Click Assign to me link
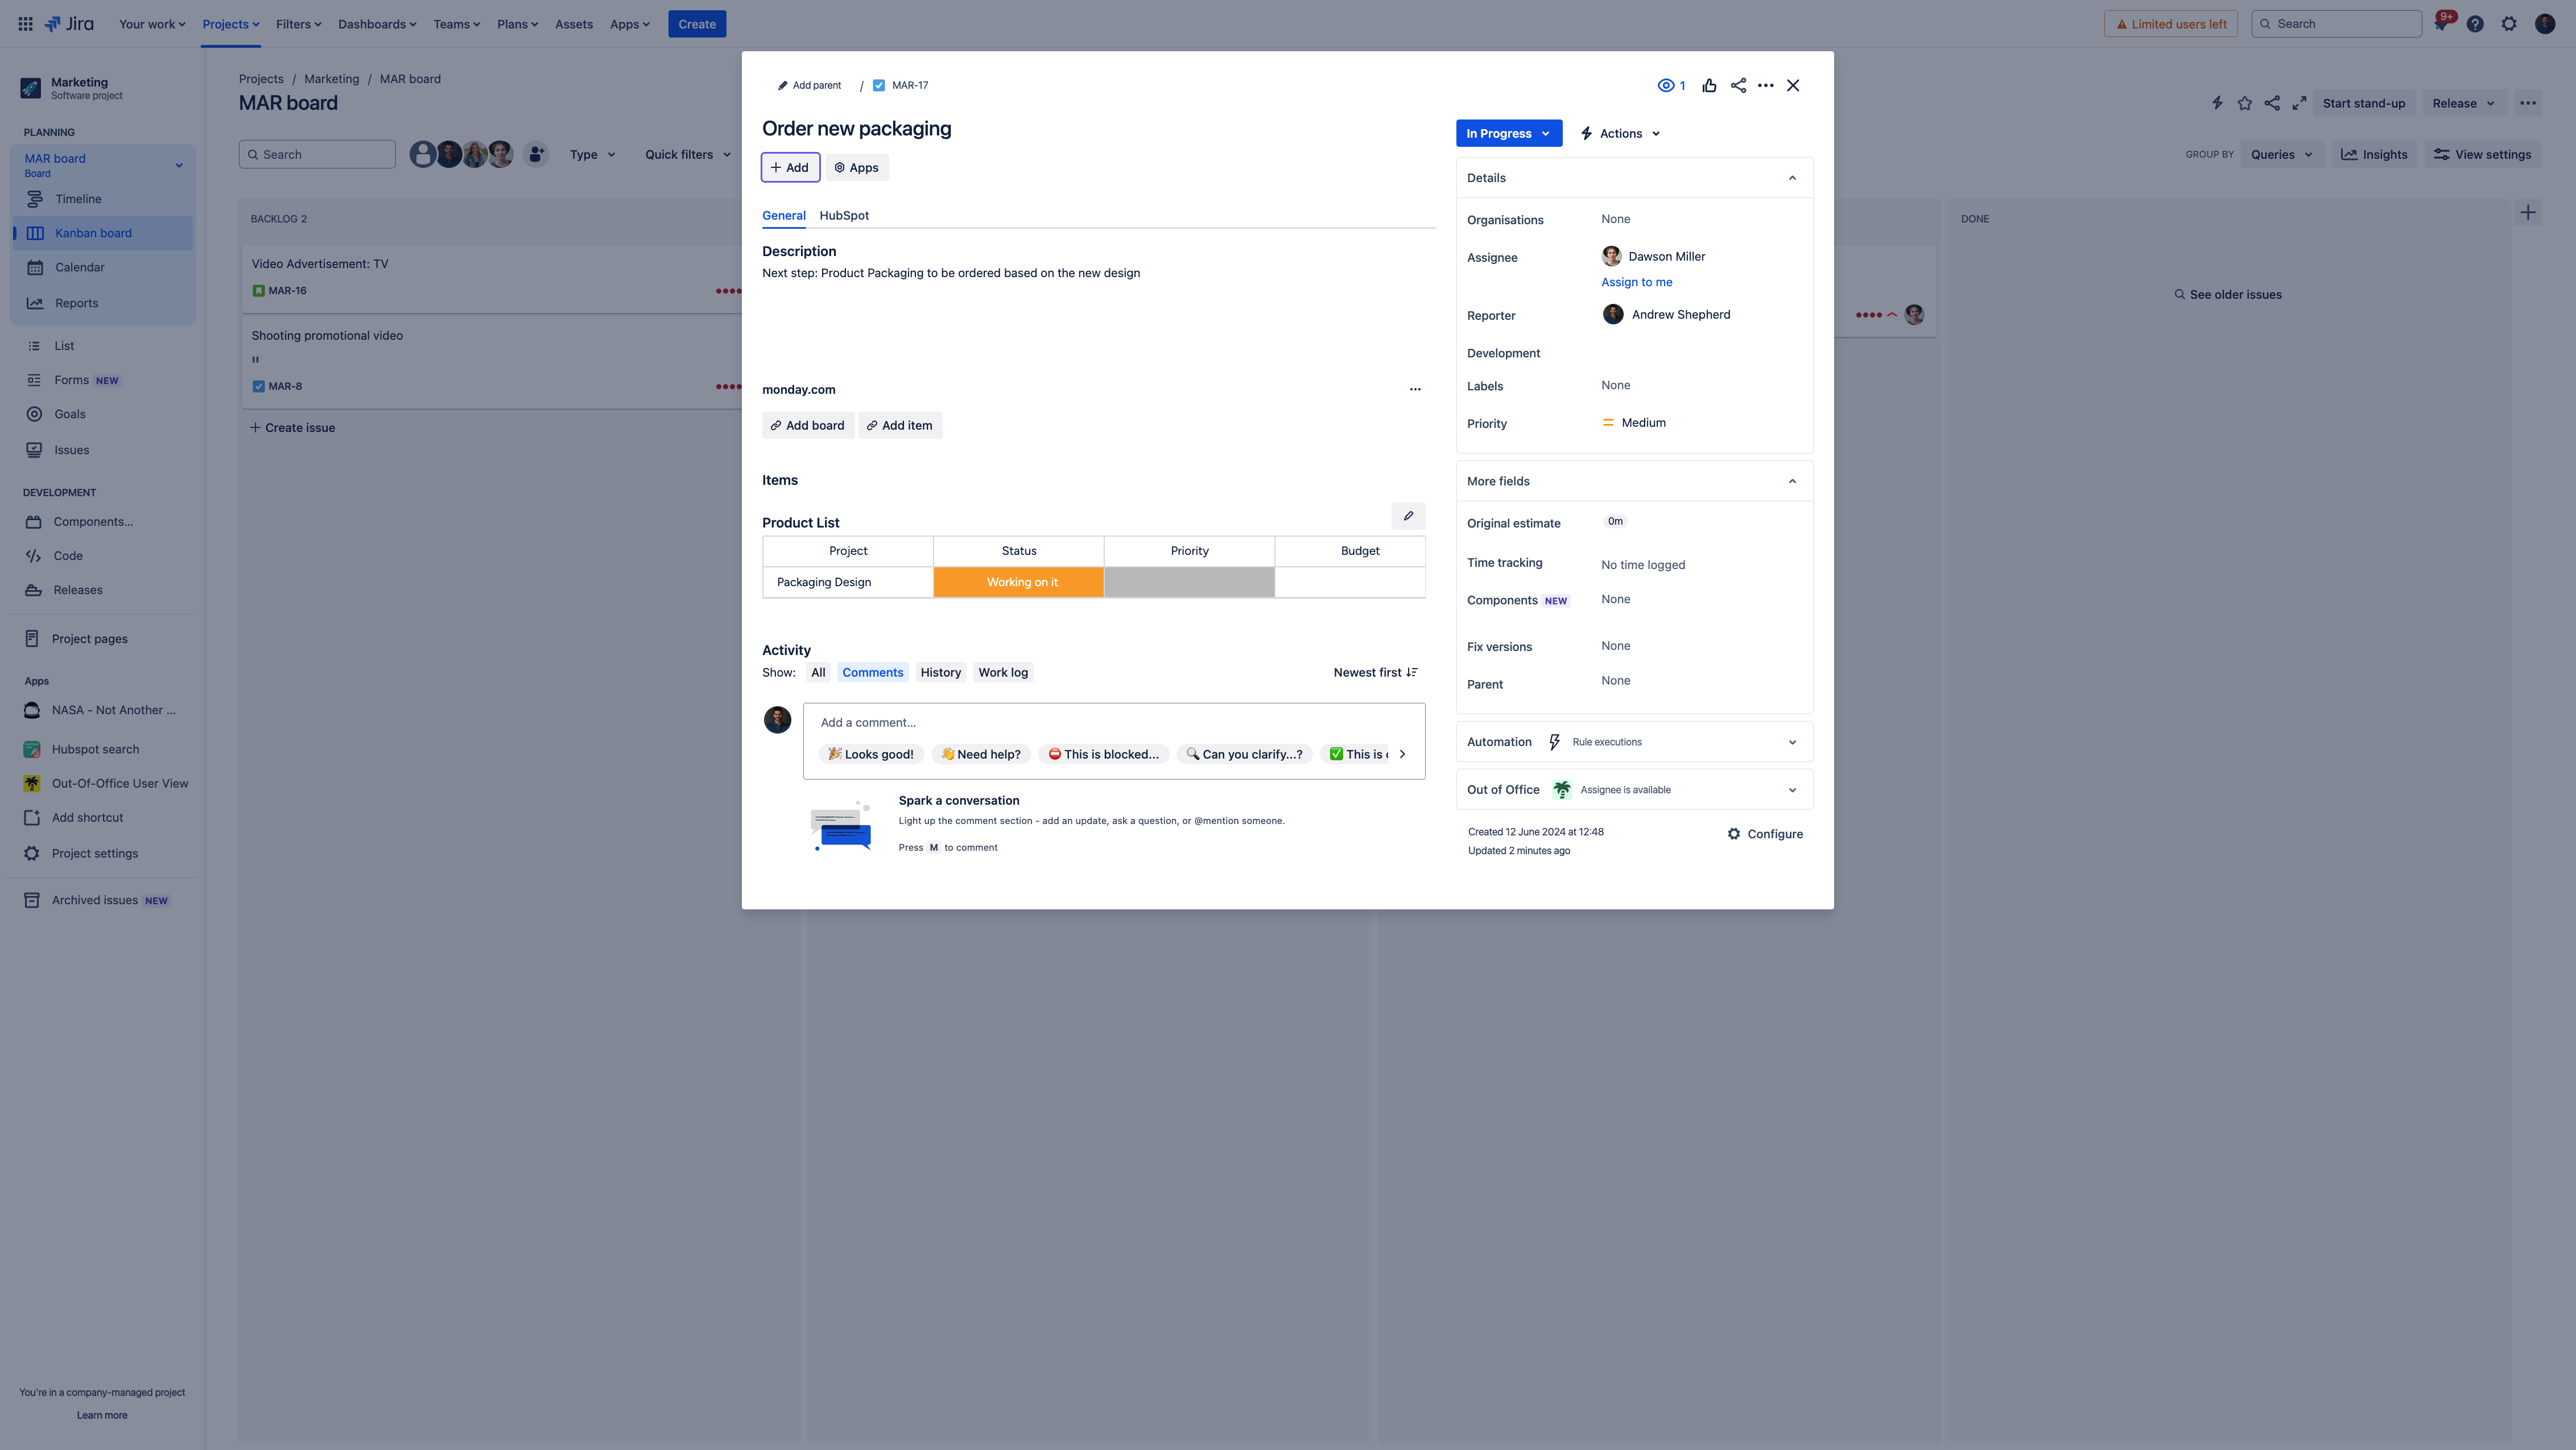Image resolution: width=2576 pixels, height=1450 pixels. click(1636, 282)
